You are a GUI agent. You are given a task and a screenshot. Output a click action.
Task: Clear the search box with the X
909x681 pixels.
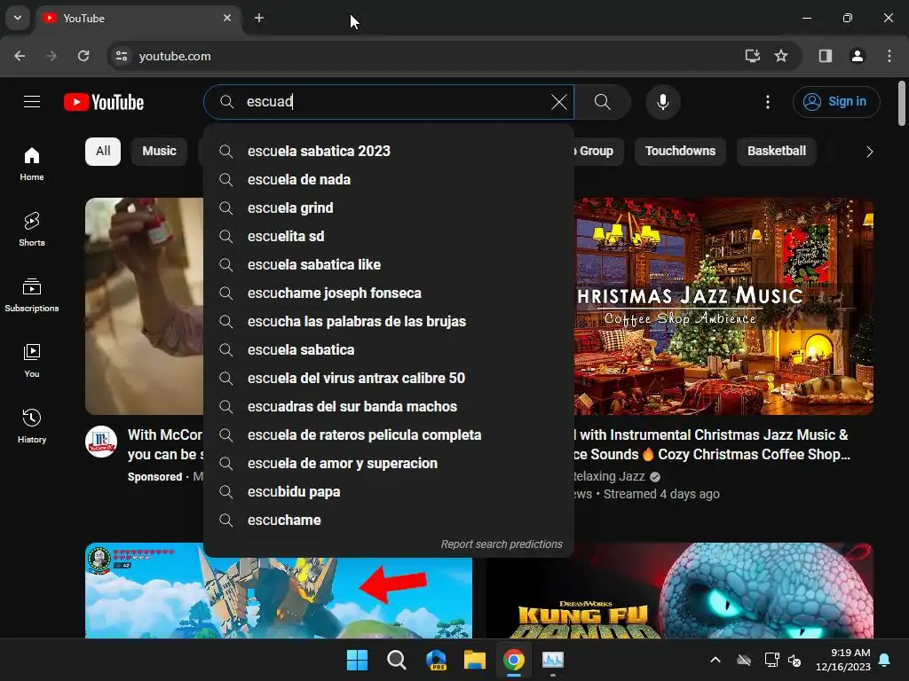pyautogui.click(x=559, y=102)
